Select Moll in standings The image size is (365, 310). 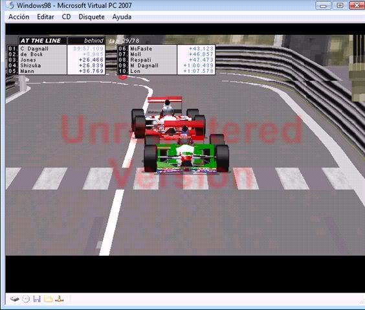136,54
